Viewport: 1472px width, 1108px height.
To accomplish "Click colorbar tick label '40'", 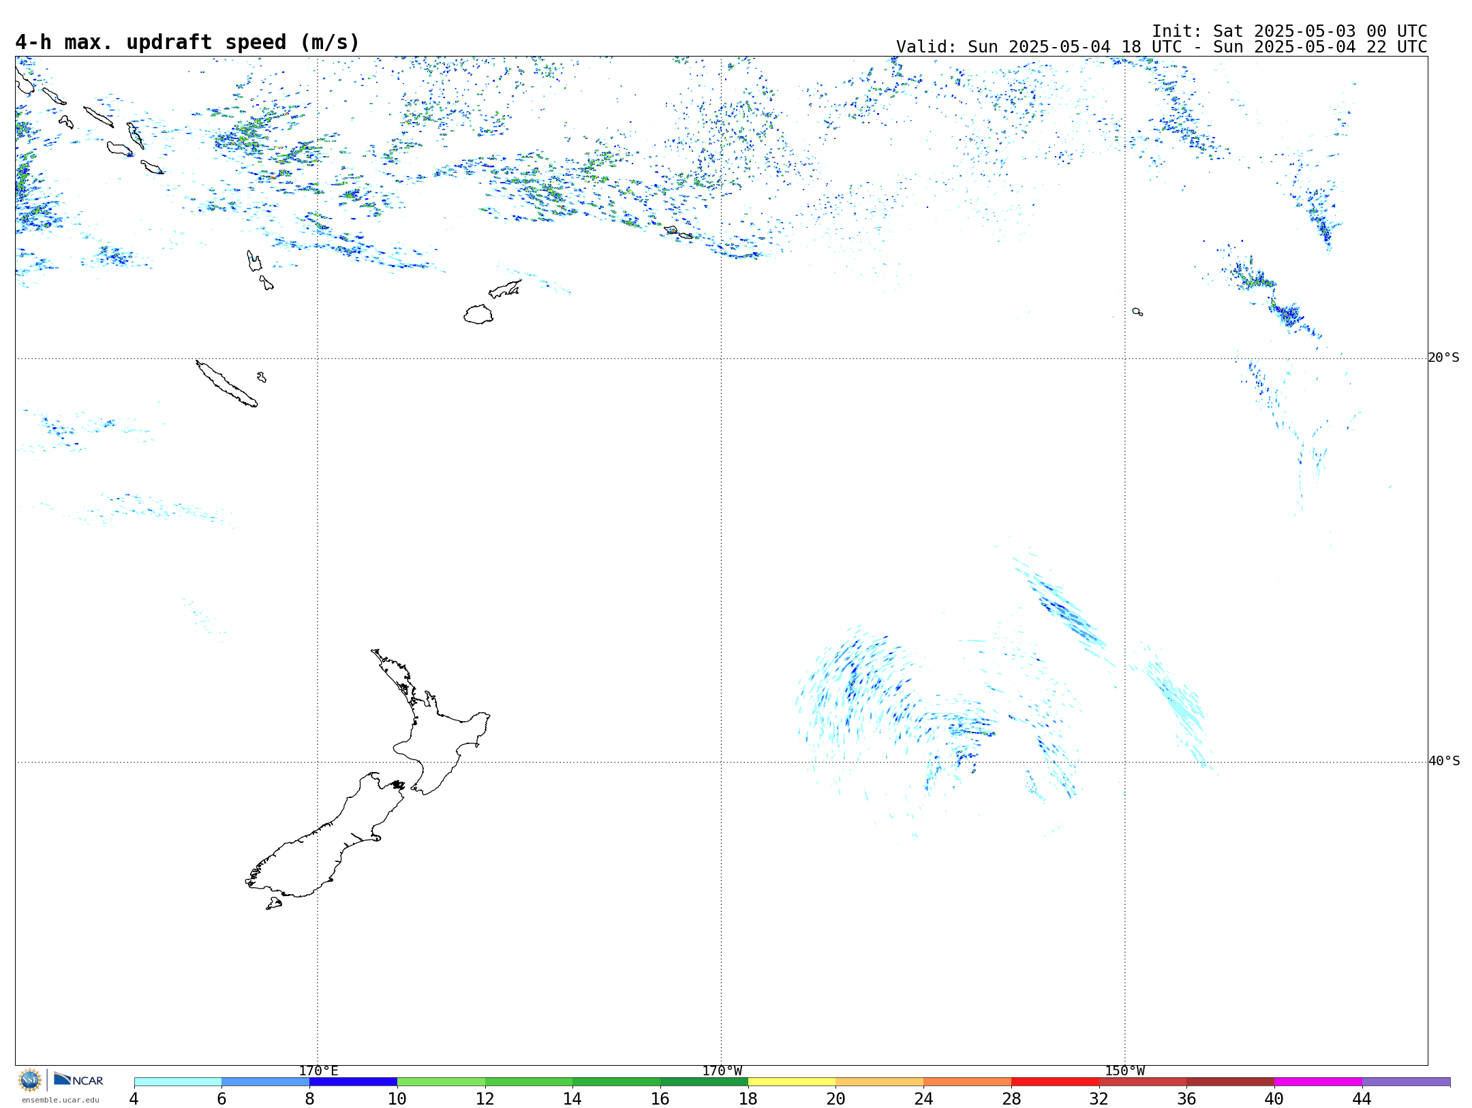I will click(x=1274, y=1098).
